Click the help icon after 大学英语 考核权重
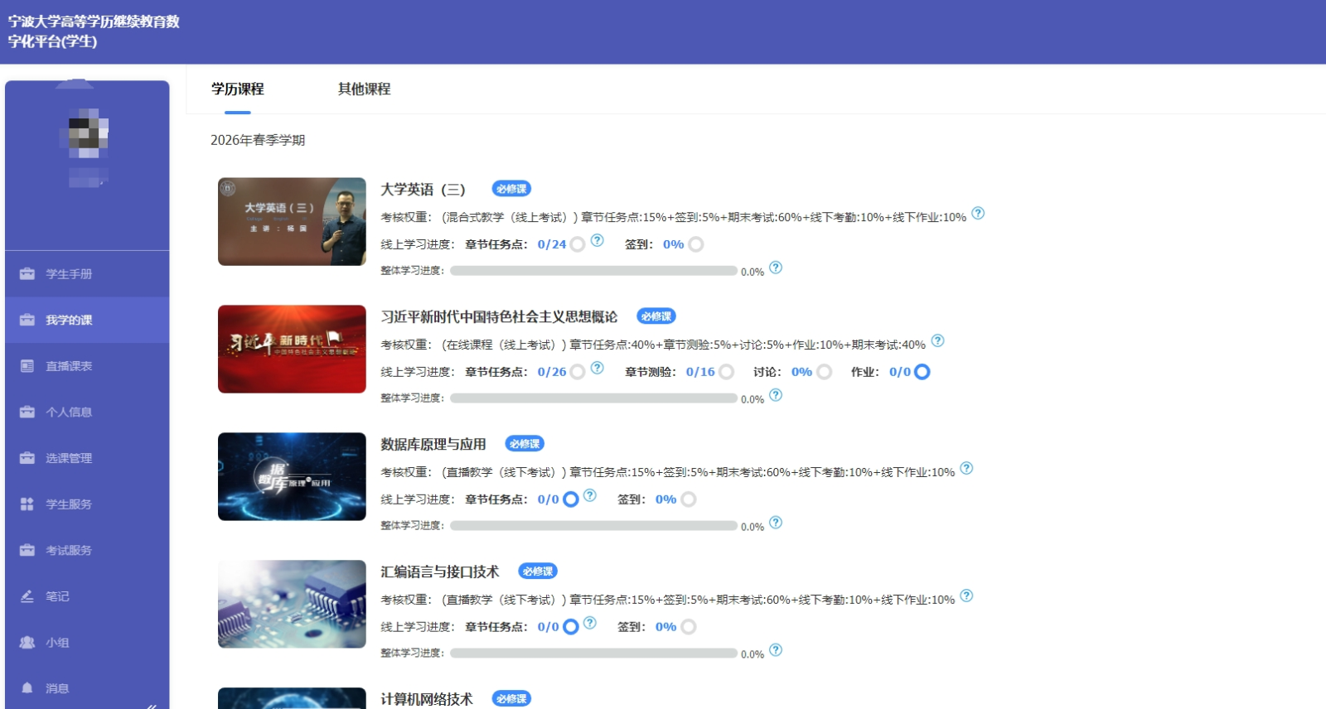 [x=978, y=214]
